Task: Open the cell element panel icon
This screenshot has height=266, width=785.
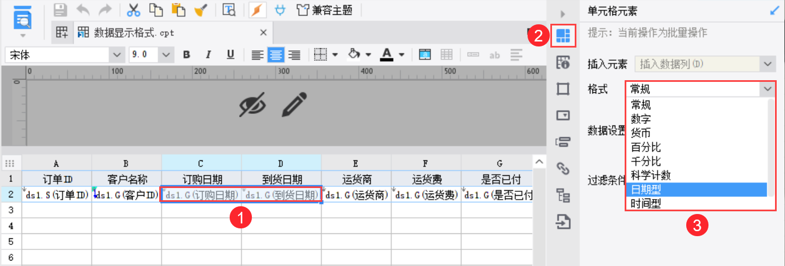Action: click(x=563, y=36)
